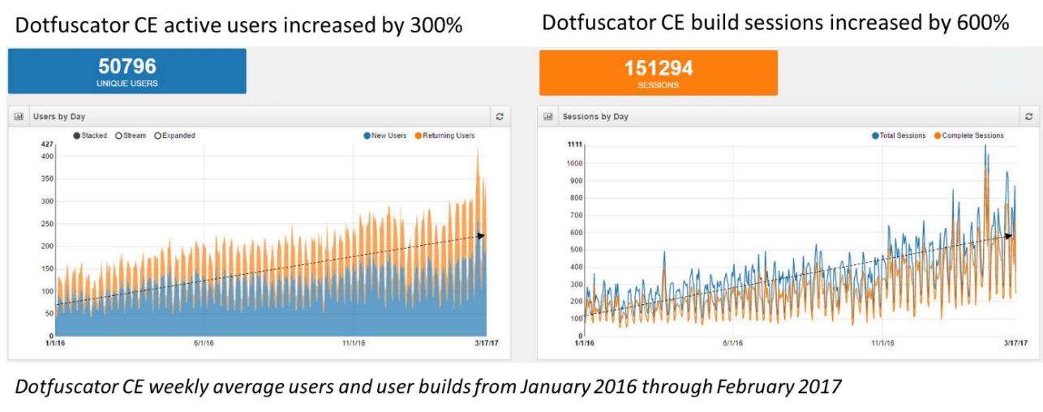Select the Stacked chart mode
1043x412 pixels.
tap(90, 135)
